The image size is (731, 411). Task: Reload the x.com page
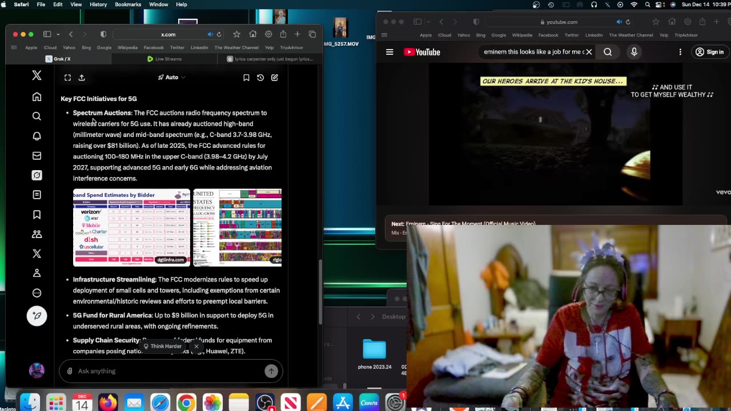219,34
